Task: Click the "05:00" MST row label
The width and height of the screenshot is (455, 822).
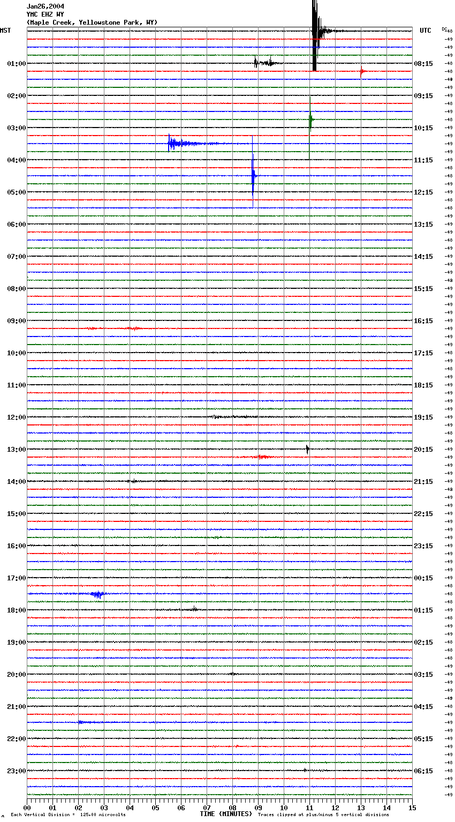Action: click(x=17, y=192)
